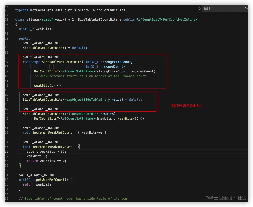This screenshot has height=207, width=253.
Task: Click line number 62 in the gutter
Action: pos(7,180)
